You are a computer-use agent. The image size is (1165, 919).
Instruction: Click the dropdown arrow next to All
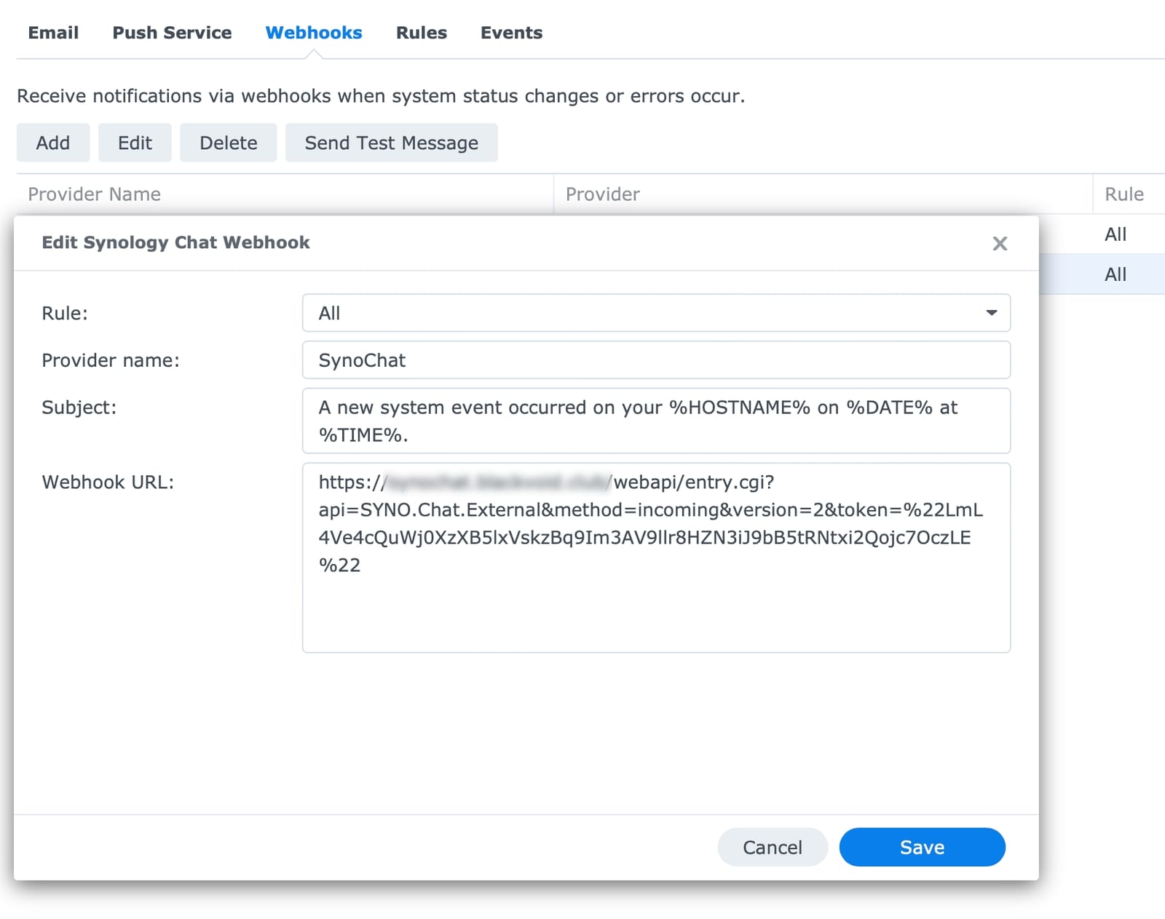[x=992, y=313]
